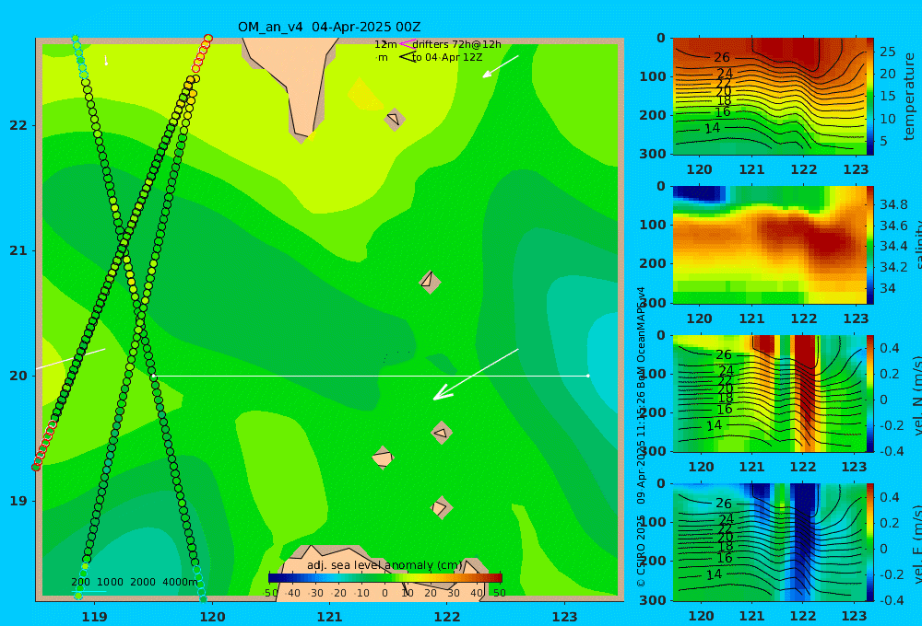The image size is (922, 626).
Task: Click the vel. N section plot panel
Action: click(769, 393)
